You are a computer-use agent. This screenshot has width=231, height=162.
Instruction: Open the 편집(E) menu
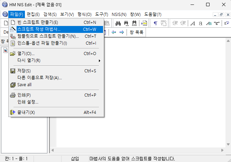click(x=33, y=15)
